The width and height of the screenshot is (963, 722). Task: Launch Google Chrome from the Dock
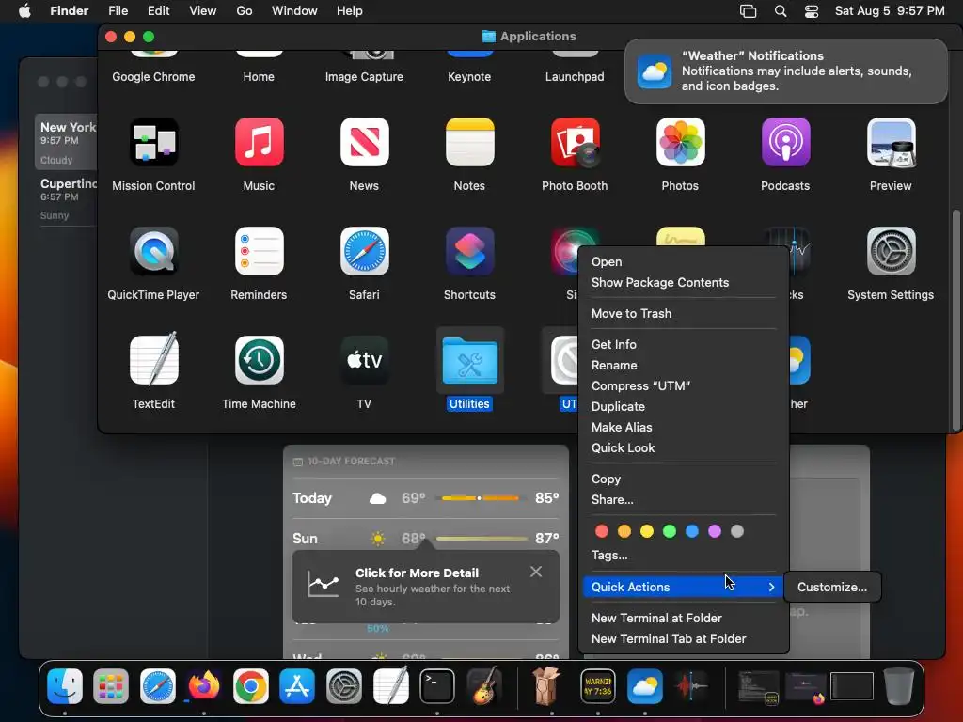tap(250, 685)
